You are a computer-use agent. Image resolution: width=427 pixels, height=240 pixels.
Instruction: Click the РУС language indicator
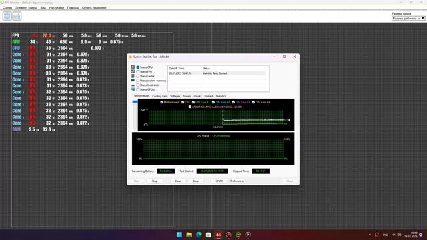(386, 235)
